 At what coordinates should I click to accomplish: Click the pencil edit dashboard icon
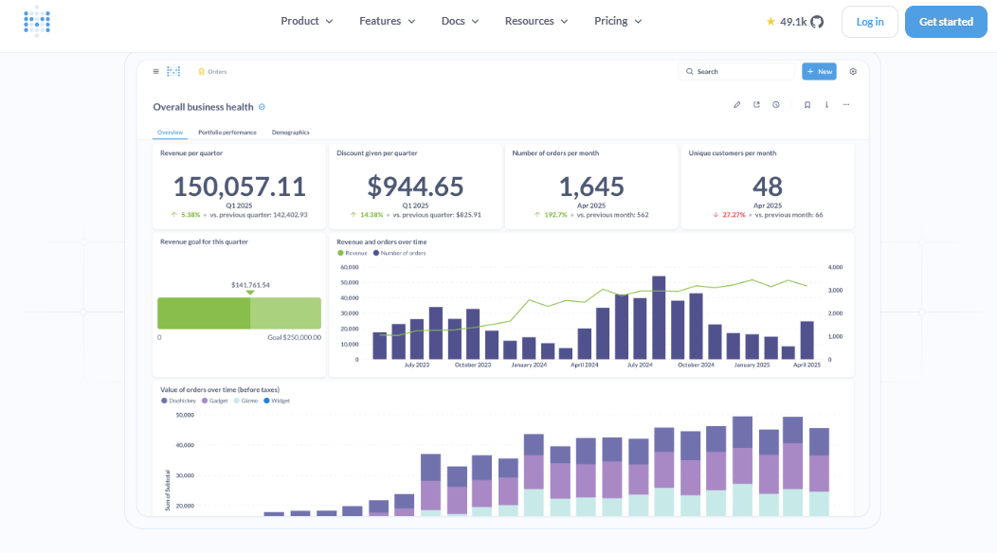coord(737,105)
